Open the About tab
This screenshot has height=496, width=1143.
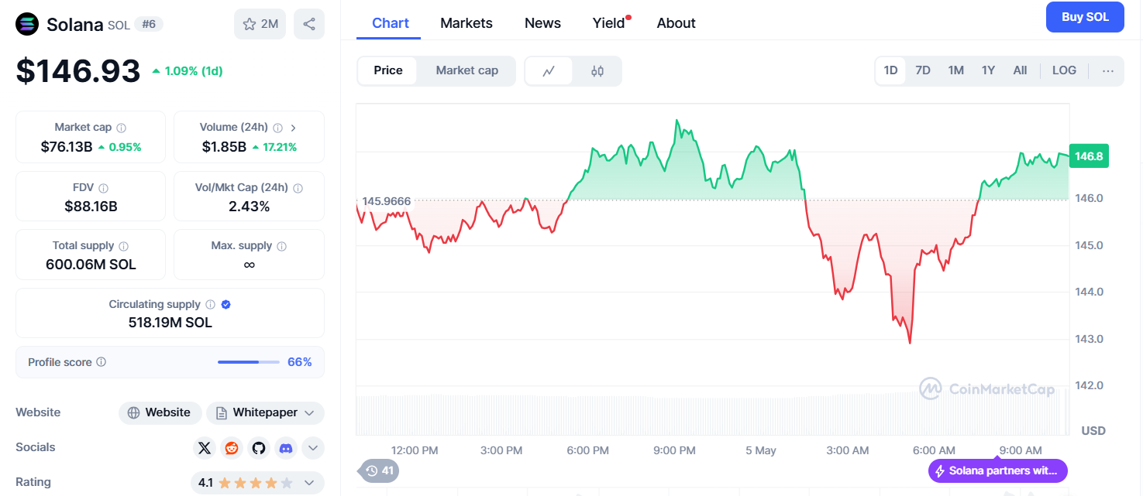click(677, 23)
